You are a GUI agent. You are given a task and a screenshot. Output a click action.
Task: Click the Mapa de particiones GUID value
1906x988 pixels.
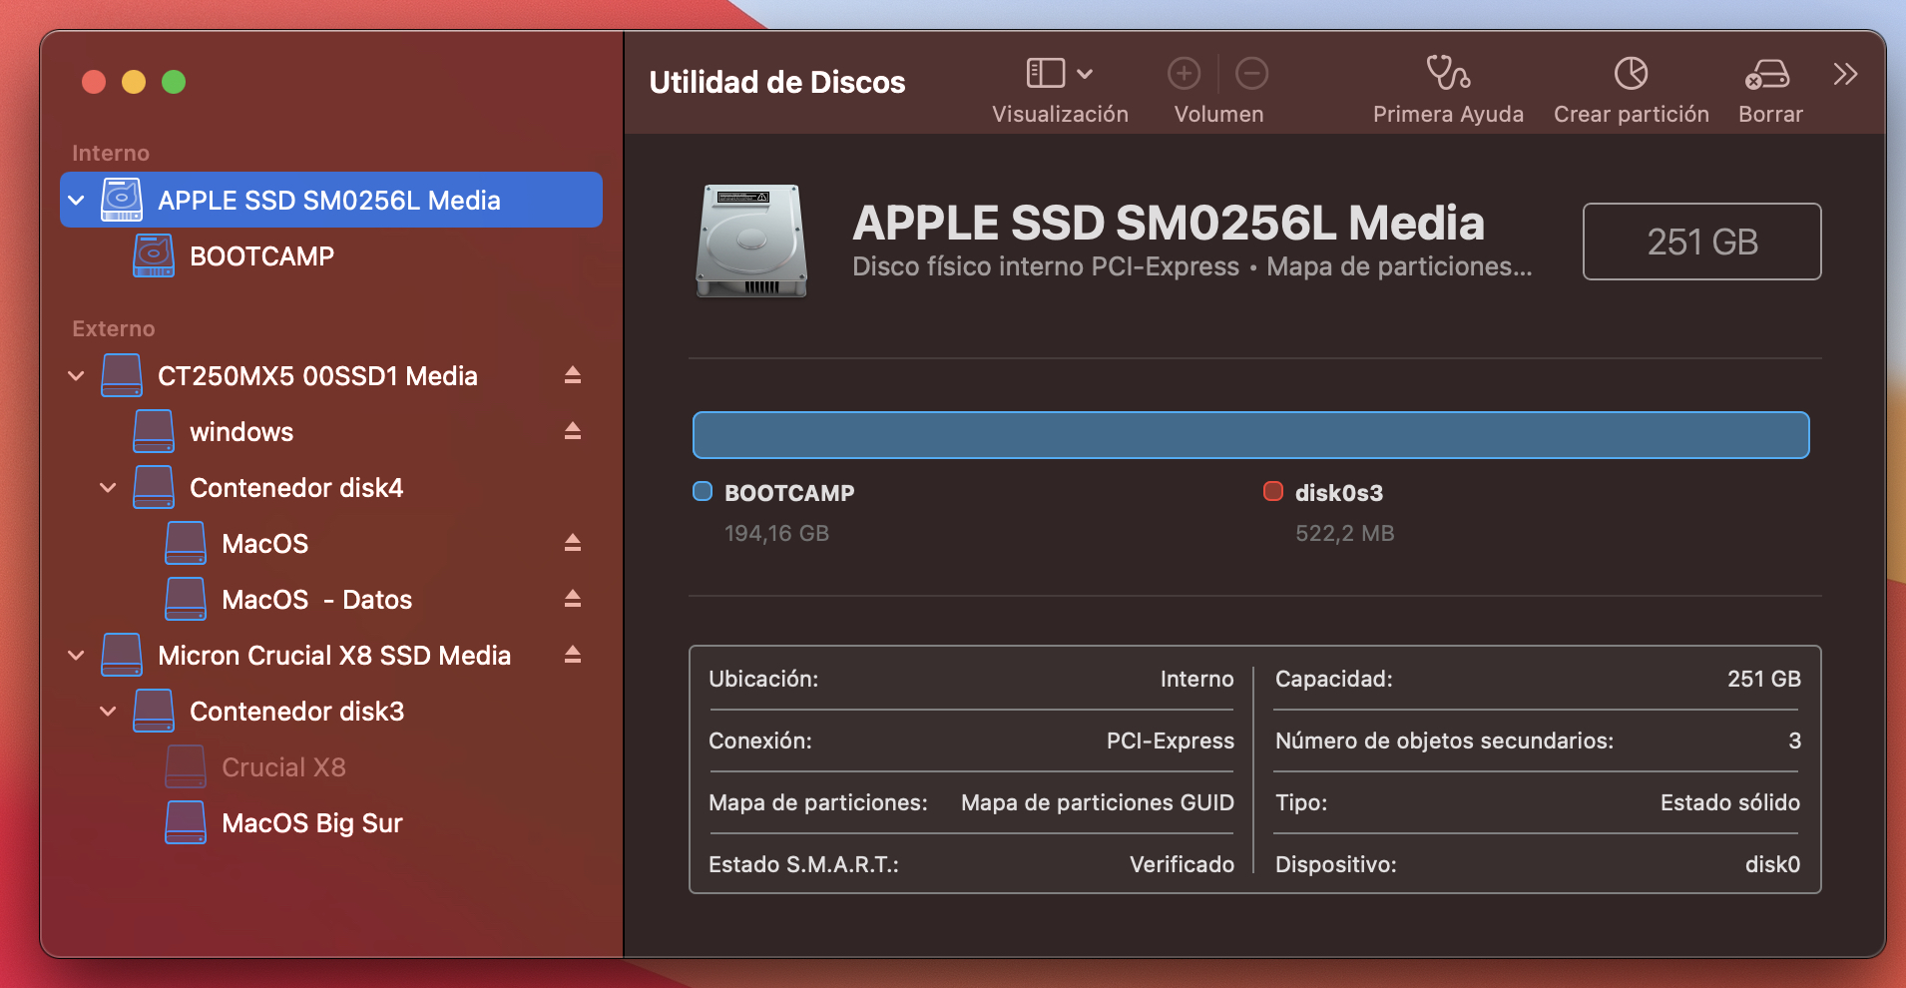[x=1097, y=802]
